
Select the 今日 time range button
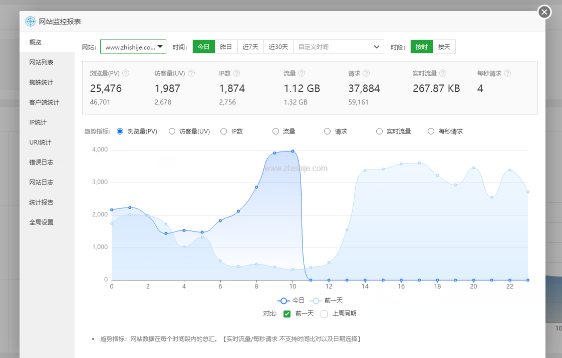click(203, 46)
